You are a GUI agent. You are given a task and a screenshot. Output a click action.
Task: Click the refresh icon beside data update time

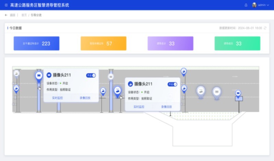coord(265,28)
